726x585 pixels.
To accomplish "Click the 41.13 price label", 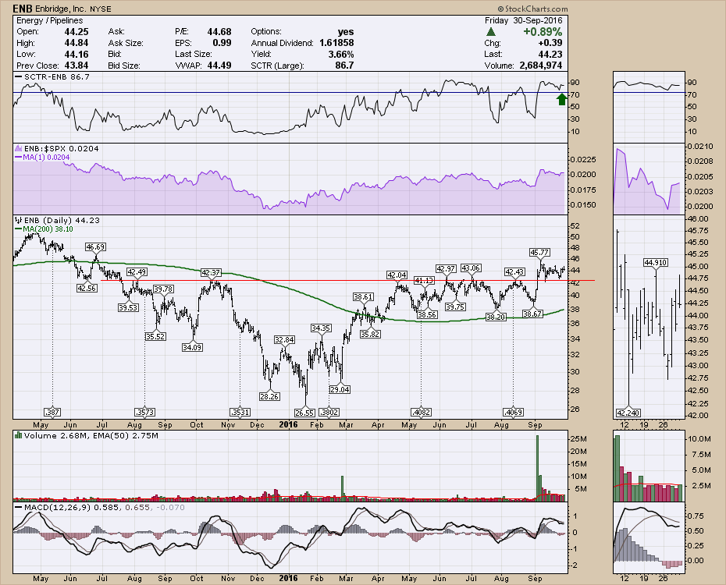I will [424, 280].
